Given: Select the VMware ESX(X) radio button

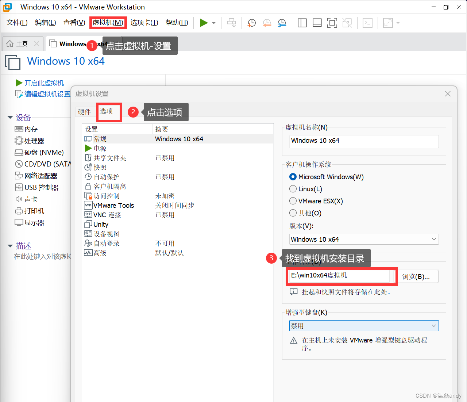Looking at the screenshot, I should click(x=293, y=201).
